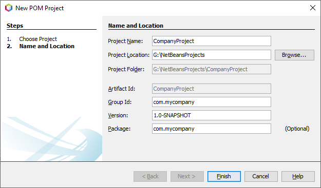Viewport: 321px width, 188px height.
Task: Click the disabled Back button
Action: click(x=150, y=176)
